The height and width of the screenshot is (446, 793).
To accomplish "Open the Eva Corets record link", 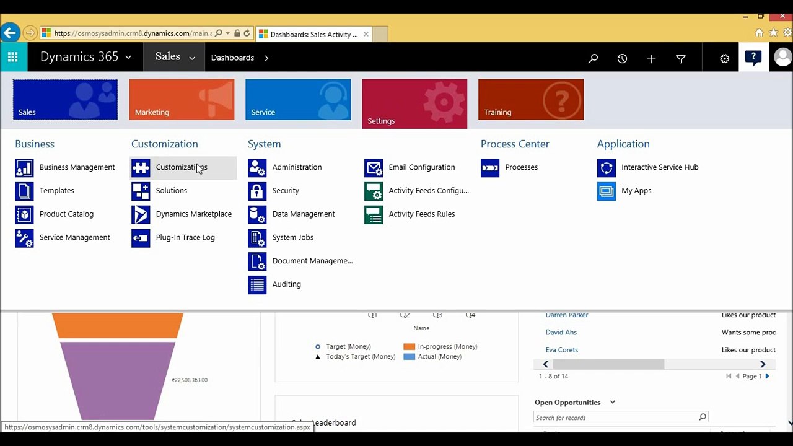I will (561, 350).
